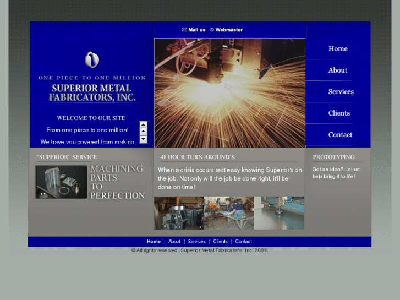Click "When a crisis occurs" paragraph
The image size is (400, 300).
pyautogui.click(x=229, y=178)
